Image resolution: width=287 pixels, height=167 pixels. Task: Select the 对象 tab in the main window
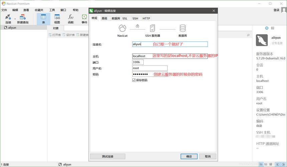[56, 28]
